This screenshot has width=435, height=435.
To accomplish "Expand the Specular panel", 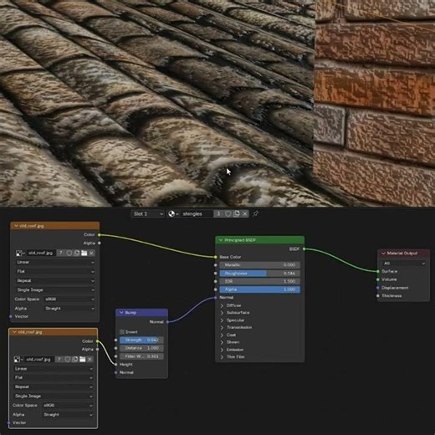I will coord(223,320).
